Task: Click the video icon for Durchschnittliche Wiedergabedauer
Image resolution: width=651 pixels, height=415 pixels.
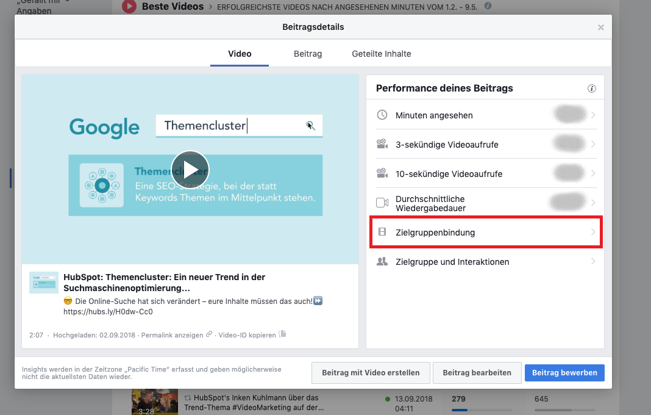Action: 382,203
